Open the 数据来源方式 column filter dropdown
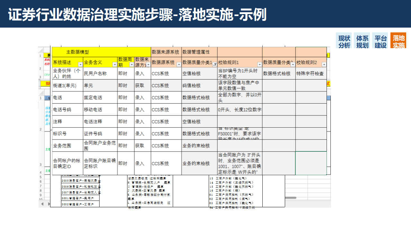Image resolution: width=411 pixels, height=231 pixels. click(x=148, y=64)
